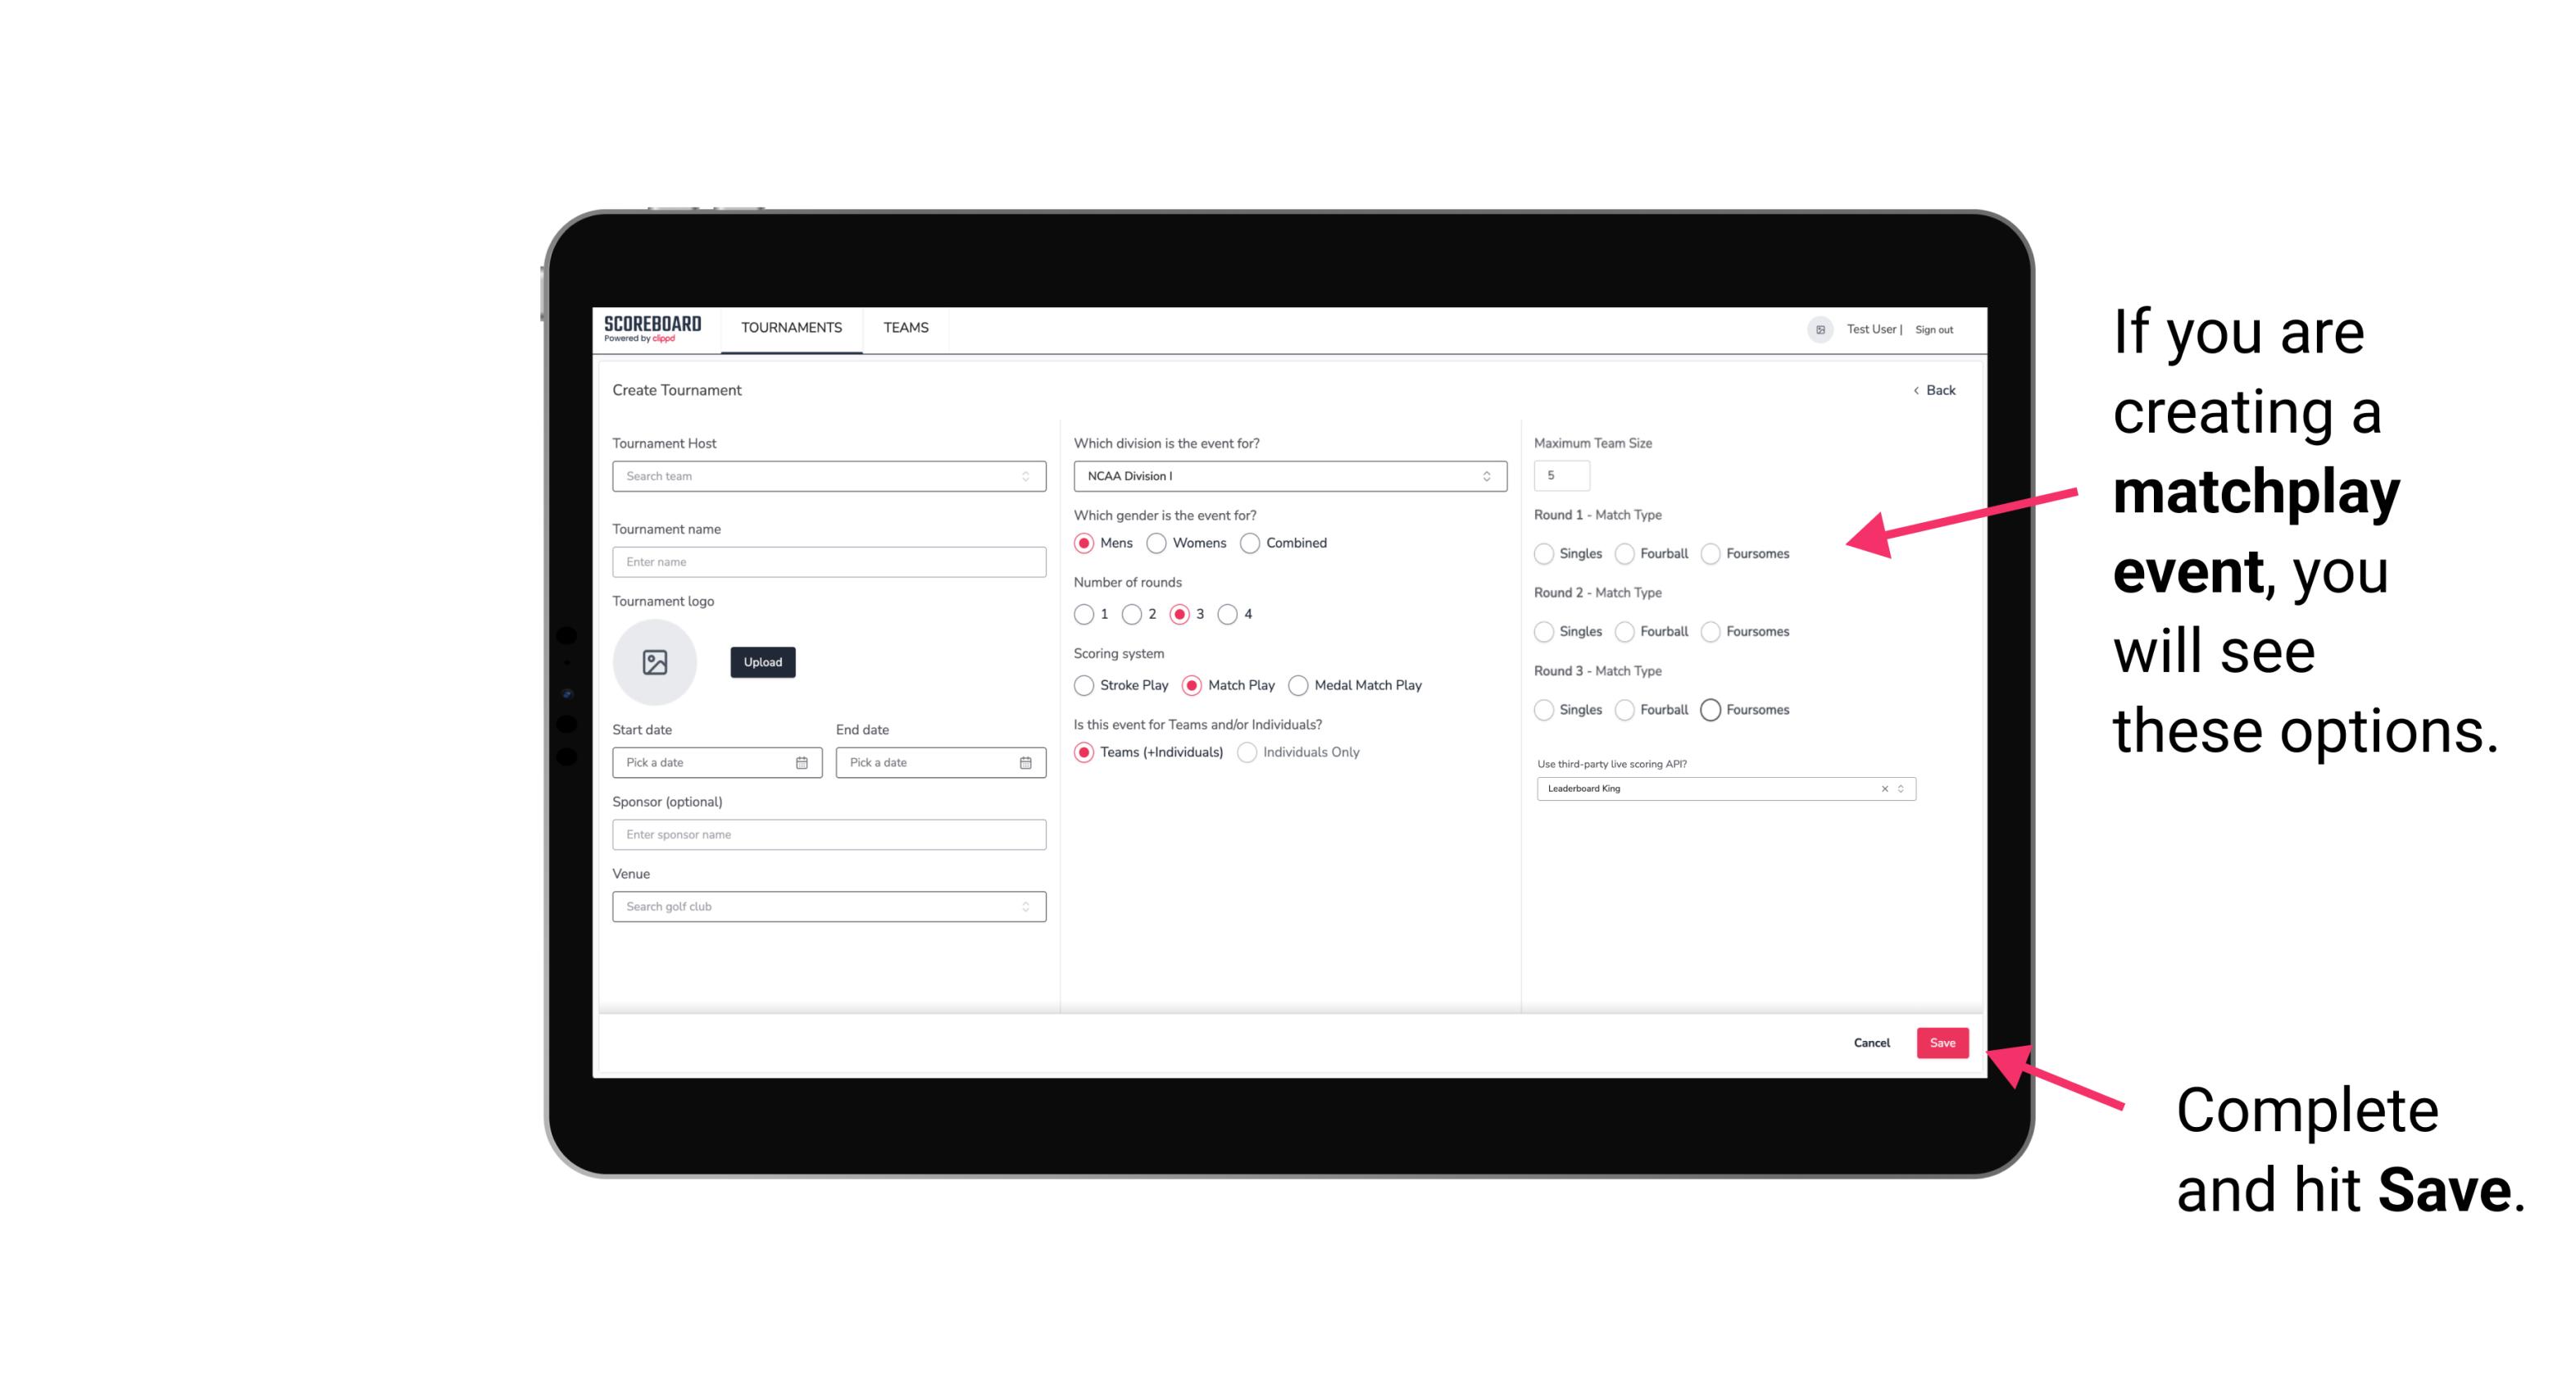The image size is (2576, 1386).
Task: Expand the Venue search golf club dropdown
Action: (x=1025, y=907)
